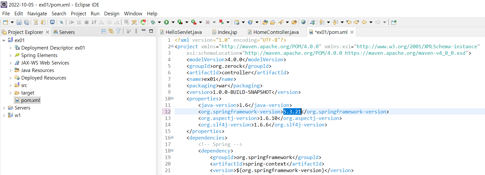The height and width of the screenshot is (175, 485).
Task: Click the Search flashlight toolbar icon
Action: [281, 22]
